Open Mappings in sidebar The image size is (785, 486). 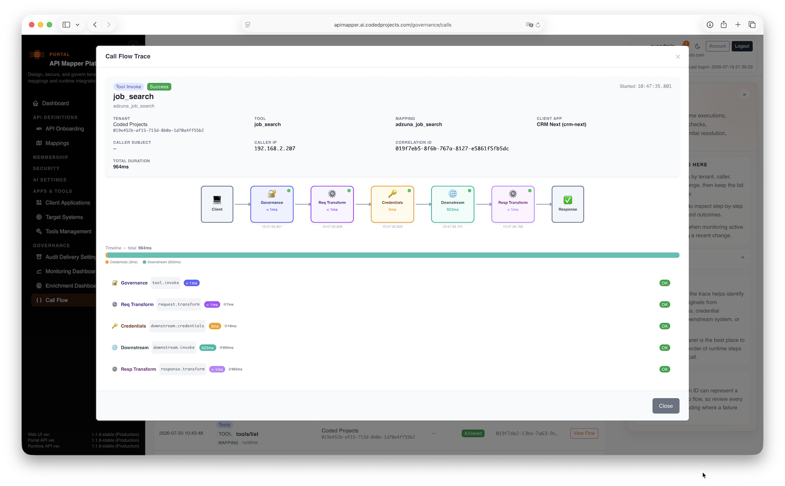(x=57, y=143)
